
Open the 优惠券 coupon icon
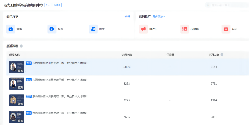pyautogui.click(x=185, y=29)
